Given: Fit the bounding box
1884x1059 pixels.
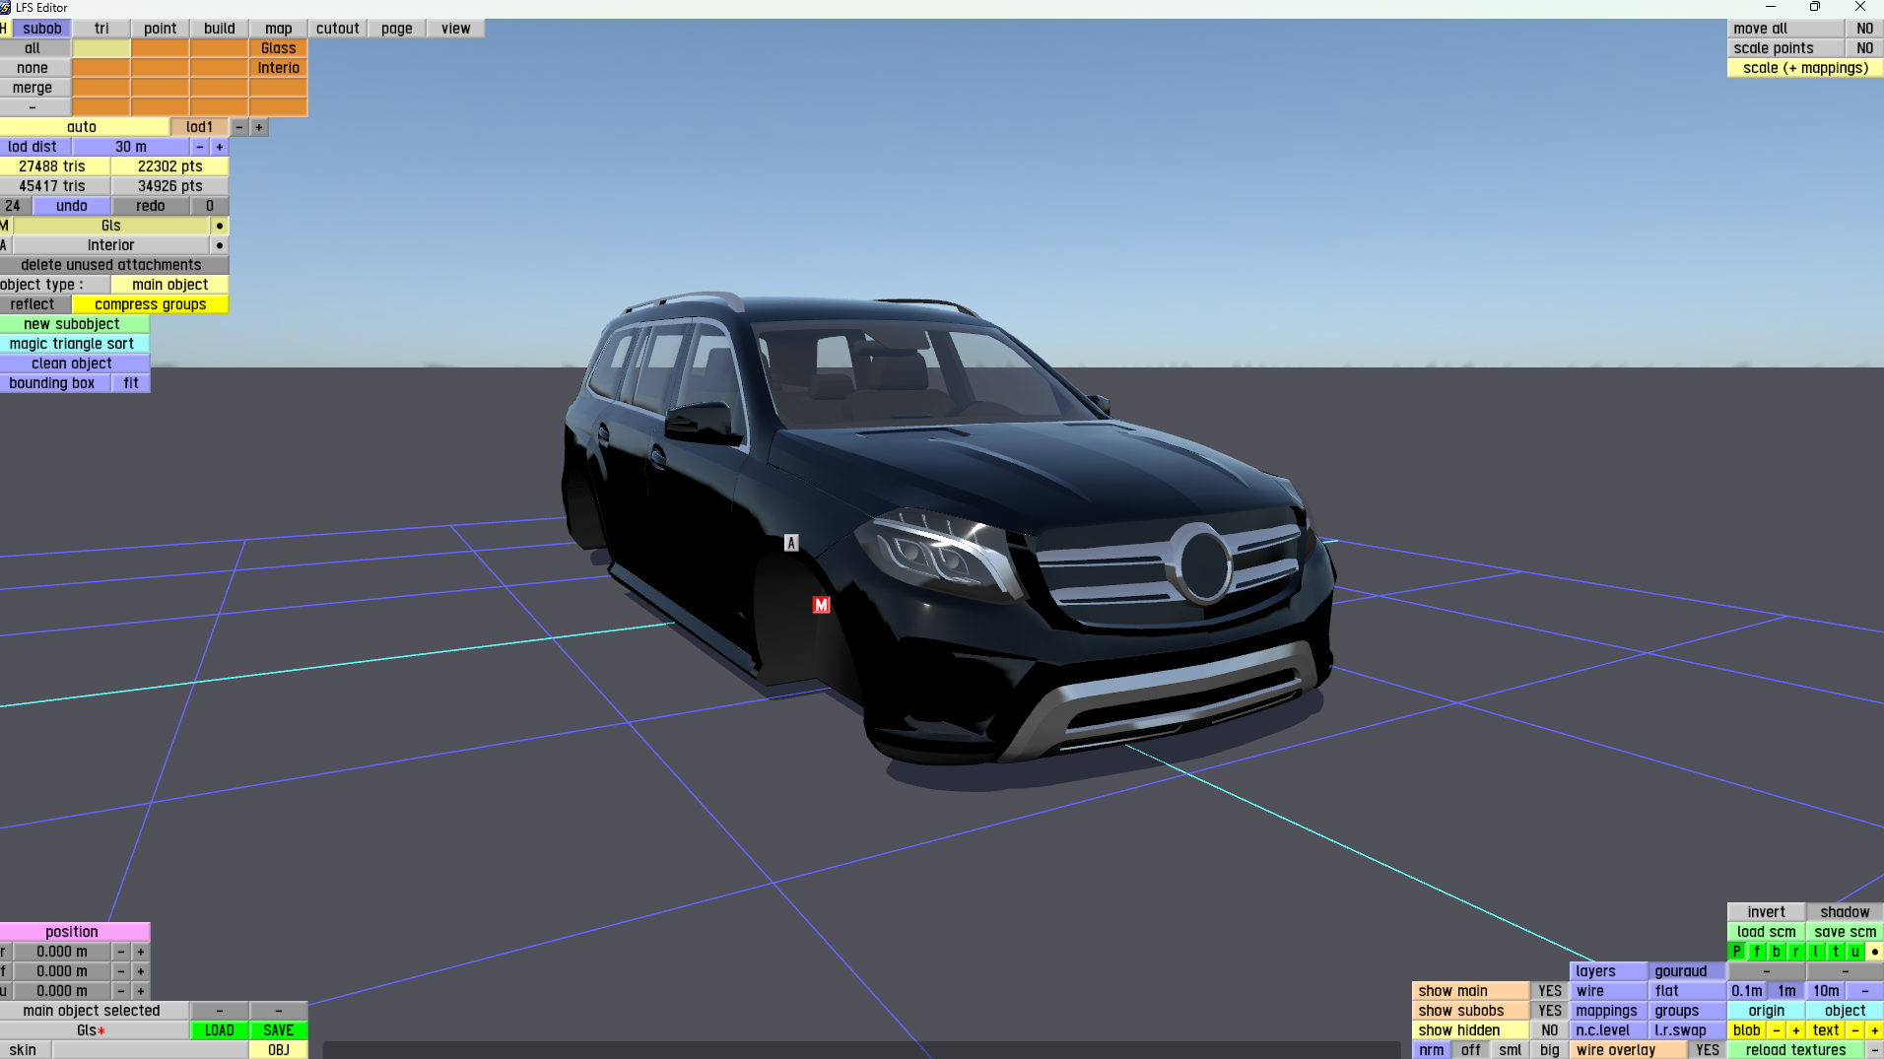Looking at the screenshot, I should pyautogui.click(x=131, y=383).
